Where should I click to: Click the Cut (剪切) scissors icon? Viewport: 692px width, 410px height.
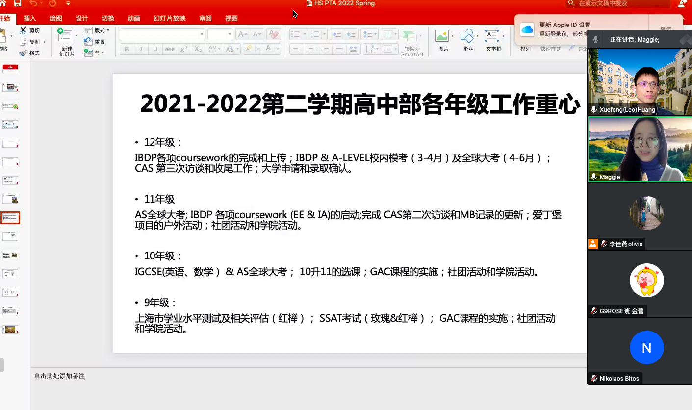[x=23, y=30]
